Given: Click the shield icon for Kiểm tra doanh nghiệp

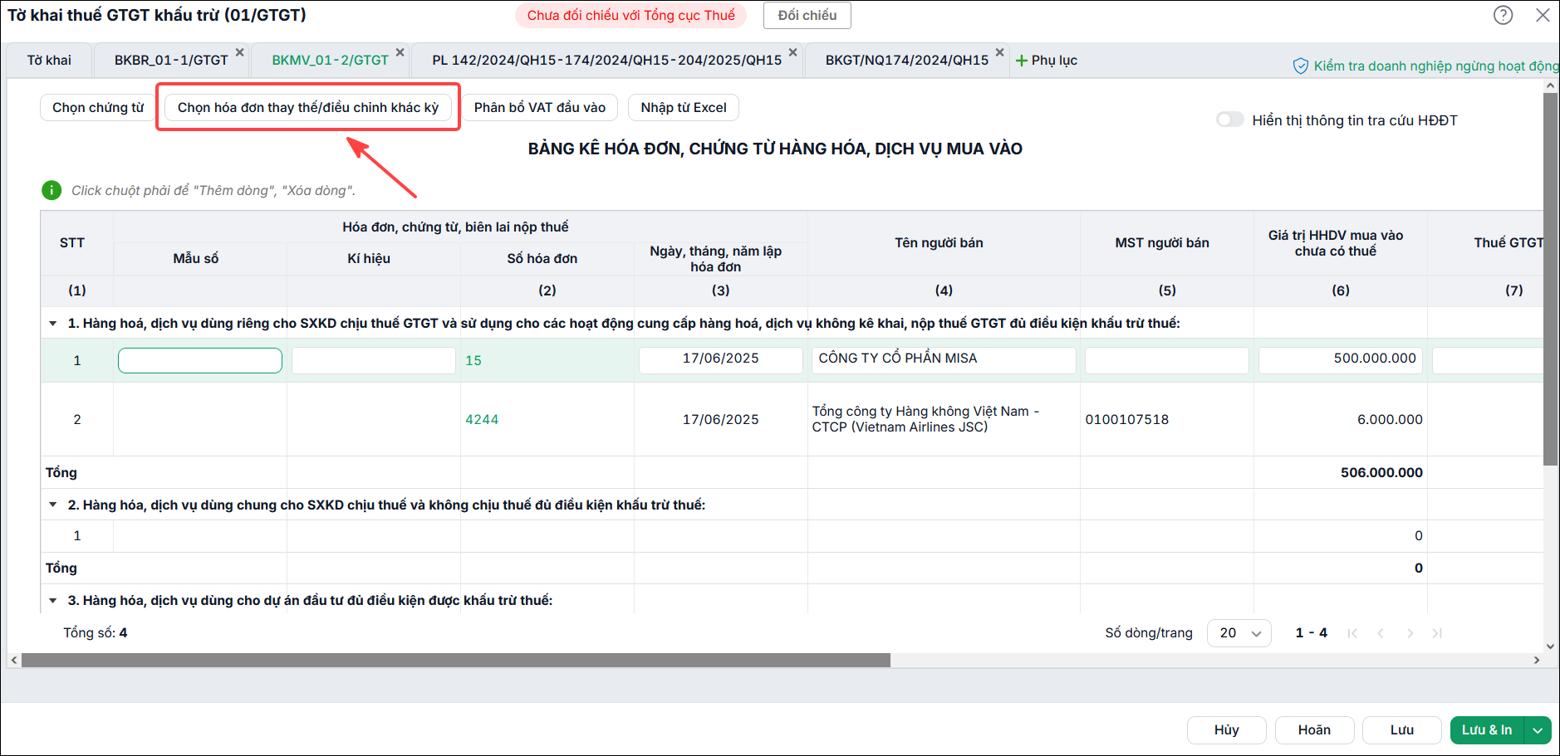Looking at the screenshot, I should click(x=1301, y=66).
